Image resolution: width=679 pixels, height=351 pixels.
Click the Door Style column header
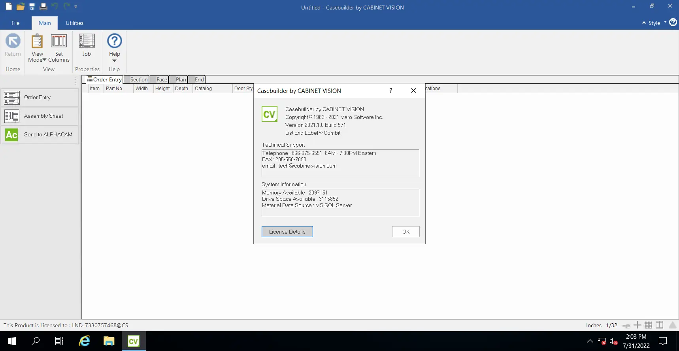(x=243, y=89)
